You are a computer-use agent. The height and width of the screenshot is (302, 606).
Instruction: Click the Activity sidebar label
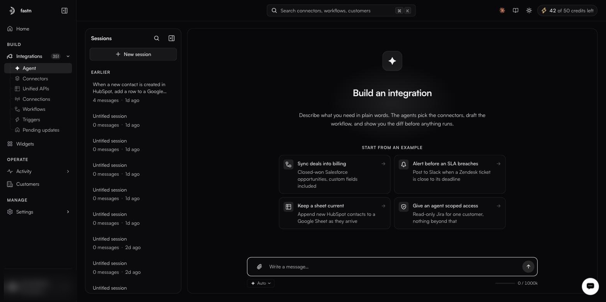click(x=24, y=171)
